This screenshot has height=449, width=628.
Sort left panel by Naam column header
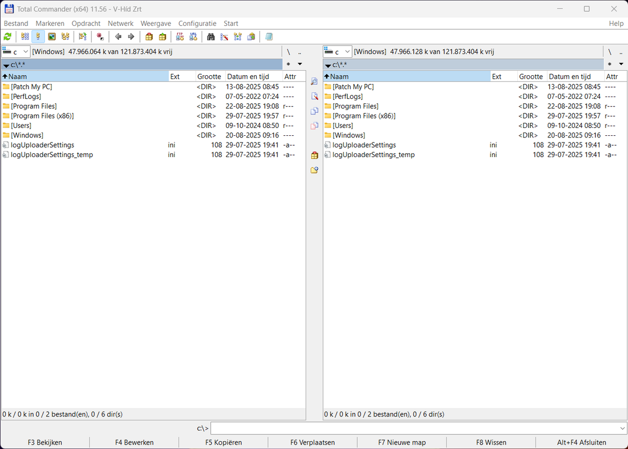point(85,76)
